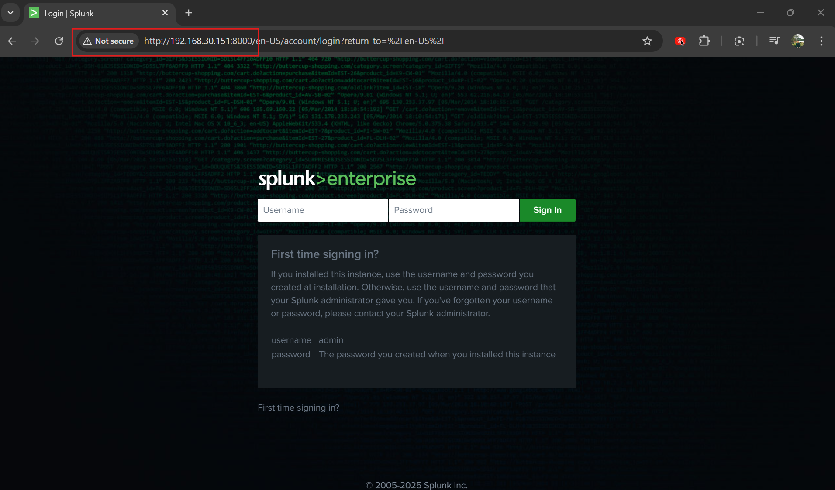Open a new browser tab
The image size is (835, 490).
189,13
